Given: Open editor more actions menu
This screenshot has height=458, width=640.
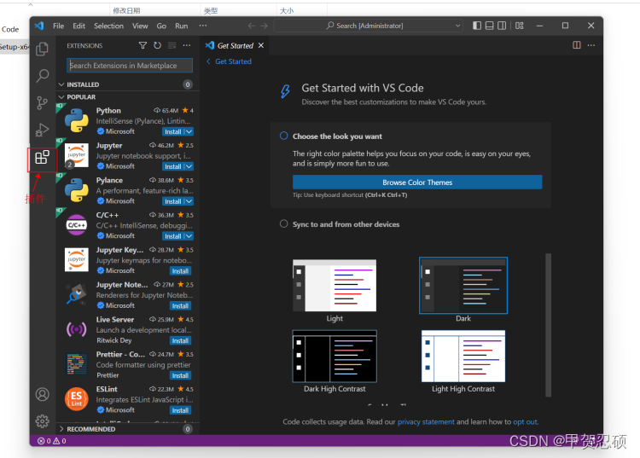Looking at the screenshot, I should [591, 45].
